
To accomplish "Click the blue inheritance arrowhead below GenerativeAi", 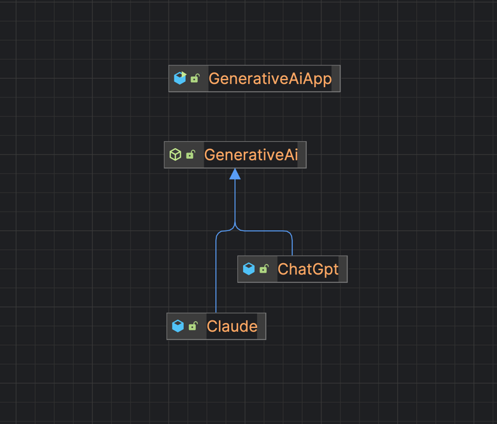I will pos(235,174).
